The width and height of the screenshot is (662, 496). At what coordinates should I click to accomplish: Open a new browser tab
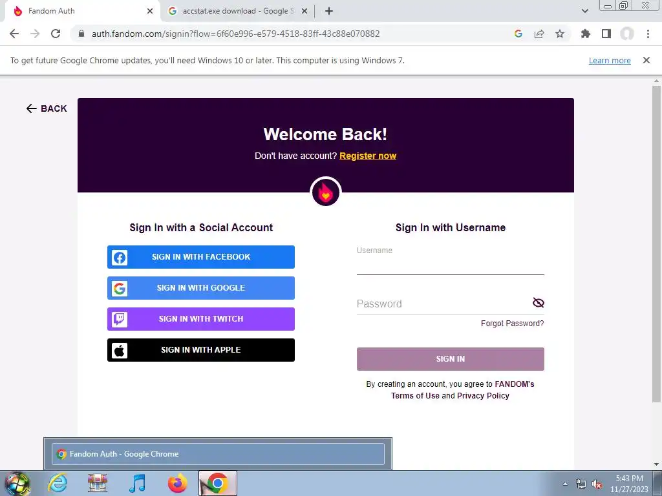pyautogui.click(x=329, y=11)
